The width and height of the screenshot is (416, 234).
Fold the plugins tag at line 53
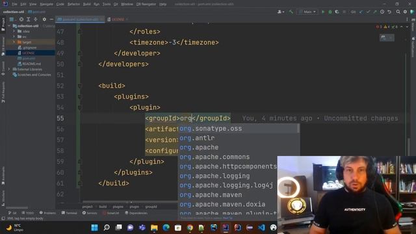79,97
